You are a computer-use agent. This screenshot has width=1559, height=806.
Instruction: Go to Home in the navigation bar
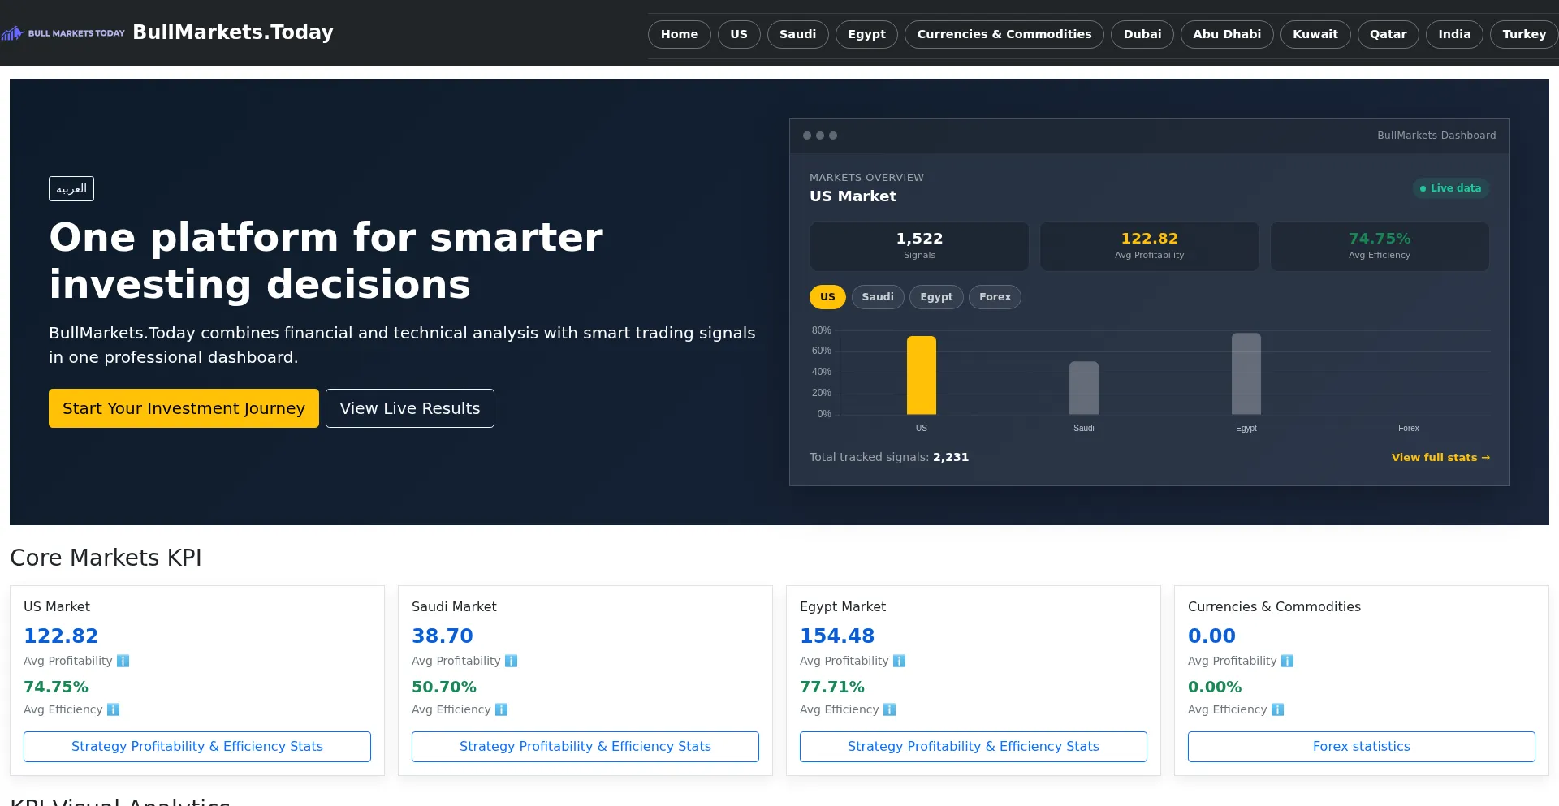pos(680,34)
